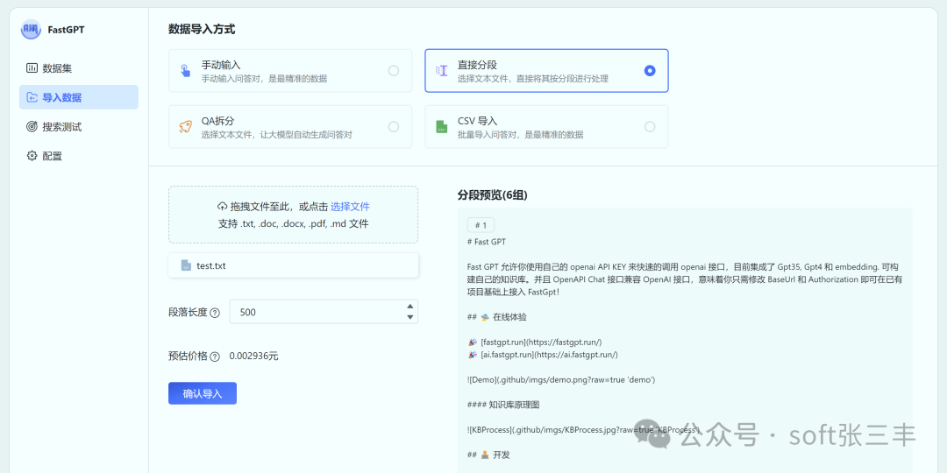This screenshot has height=473, width=947.
Task: Click the # Fast GPT preview heading
Action: pyautogui.click(x=486, y=242)
